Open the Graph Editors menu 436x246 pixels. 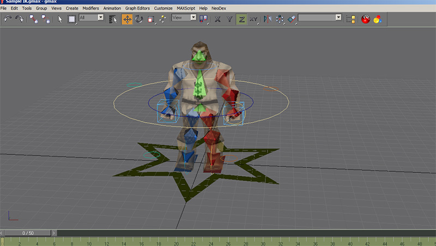pos(137,8)
